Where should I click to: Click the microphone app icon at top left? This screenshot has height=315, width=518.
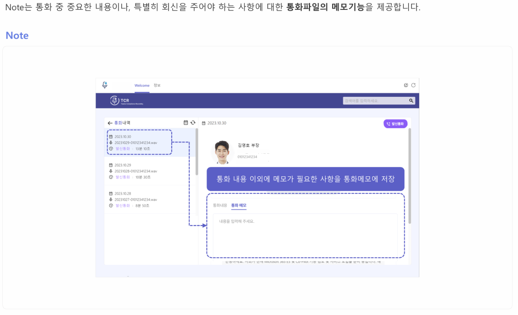pyautogui.click(x=105, y=85)
